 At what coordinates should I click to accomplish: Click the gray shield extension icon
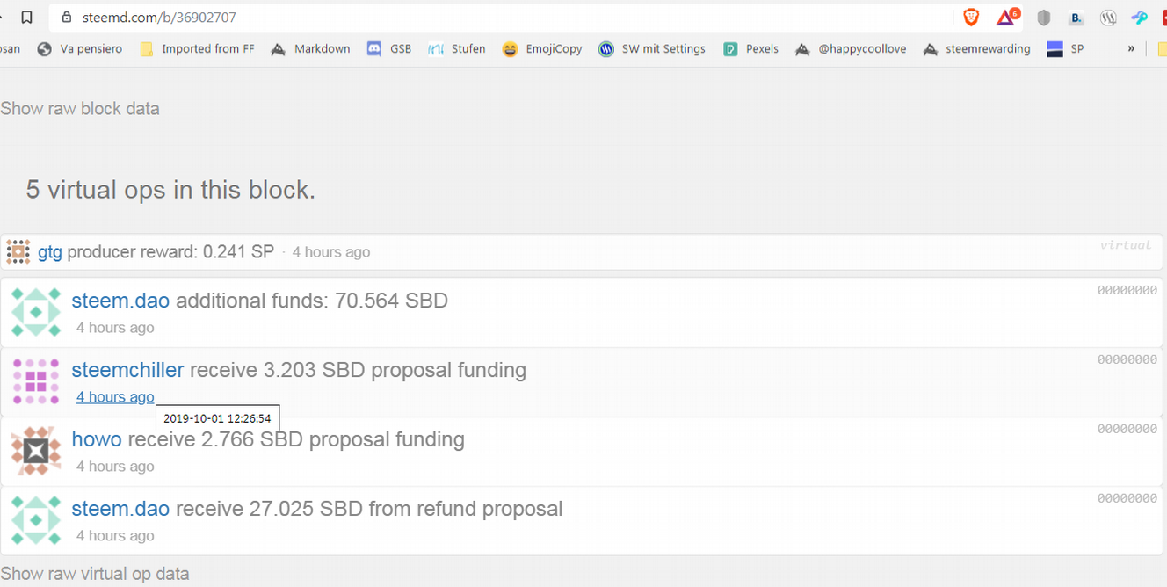click(1044, 18)
